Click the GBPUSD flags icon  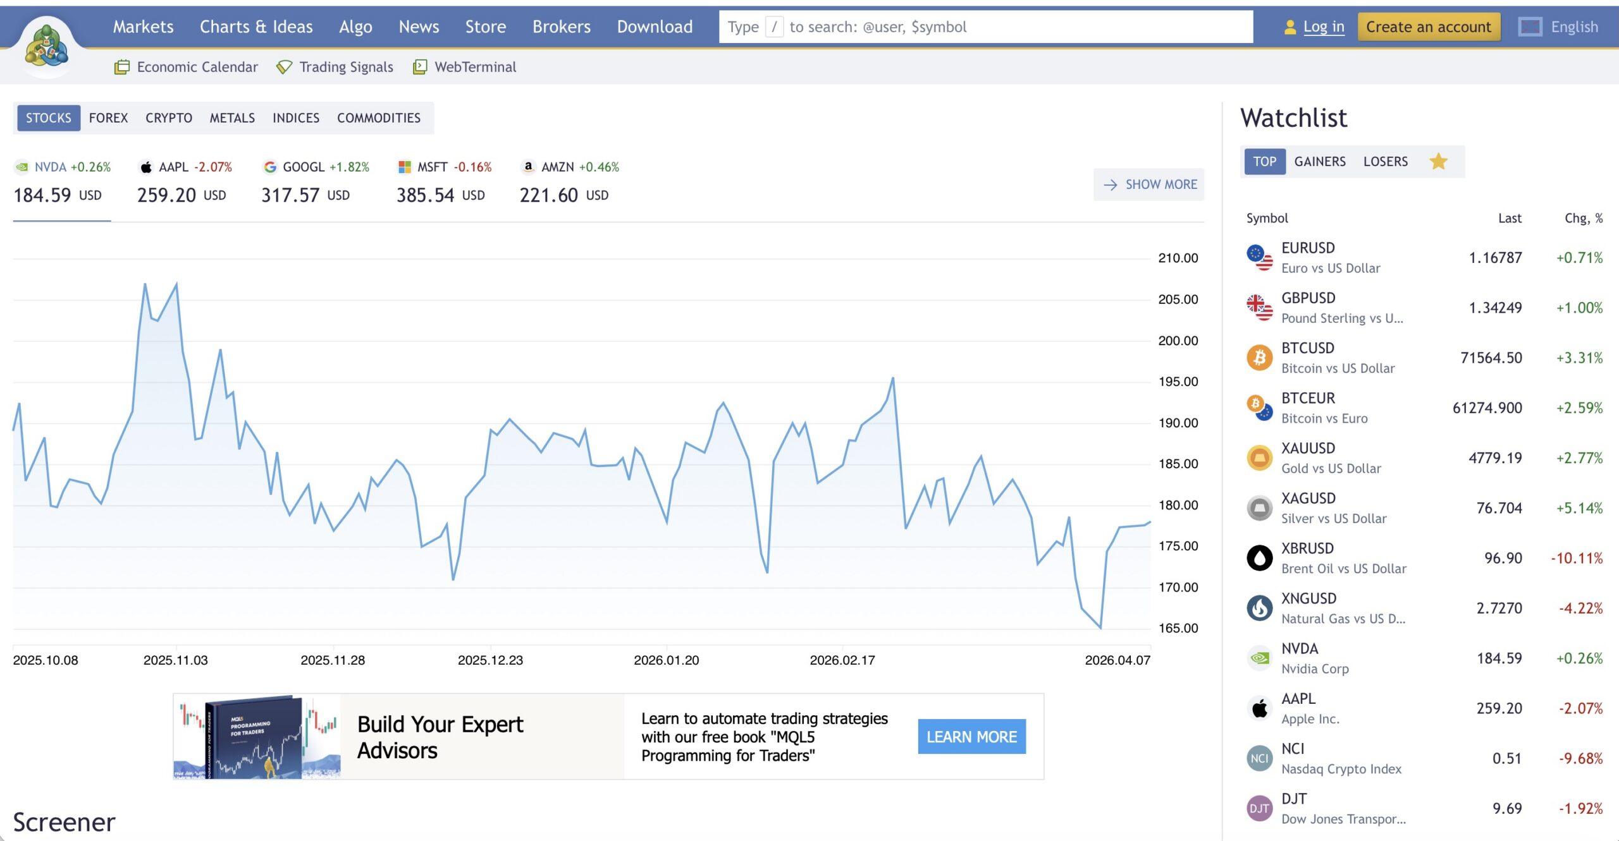(x=1260, y=308)
